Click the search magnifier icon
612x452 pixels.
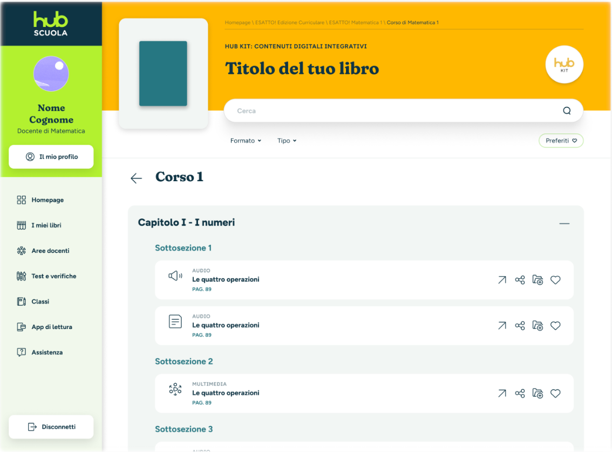tap(567, 111)
